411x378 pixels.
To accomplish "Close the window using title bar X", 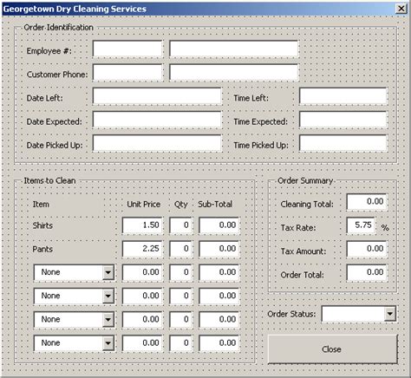I will coord(401,9).
